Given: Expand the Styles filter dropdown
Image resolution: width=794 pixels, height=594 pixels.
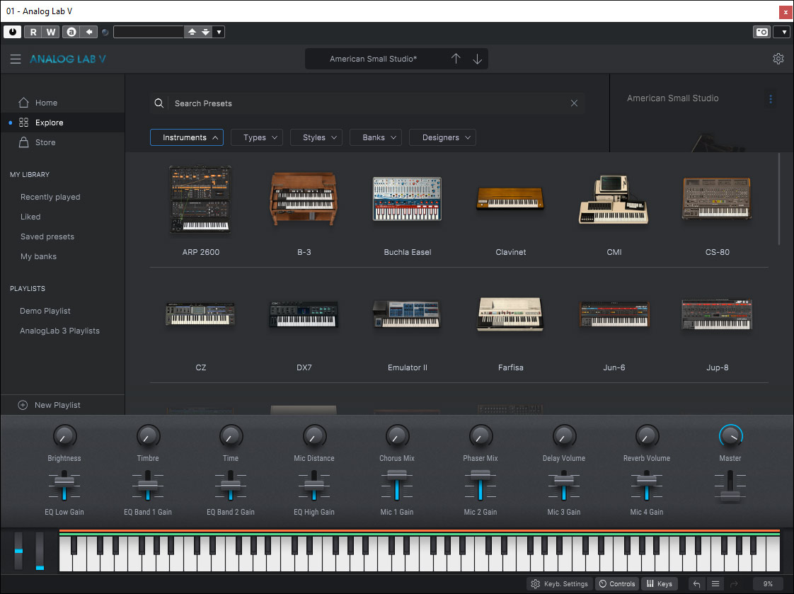Looking at the screenshot, I should click(316, 137).
